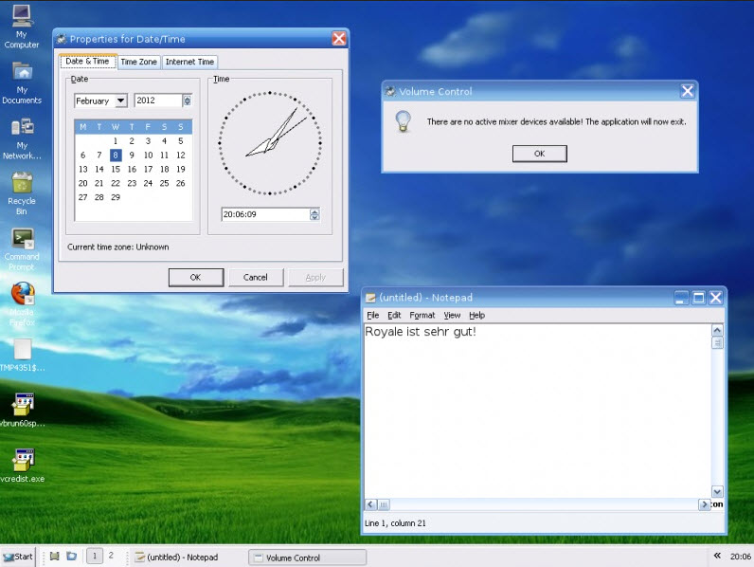Image resolution: width=754 pixels, height=567 pixels.
Task: Open the File menu in Notepad
Action: 372,316
